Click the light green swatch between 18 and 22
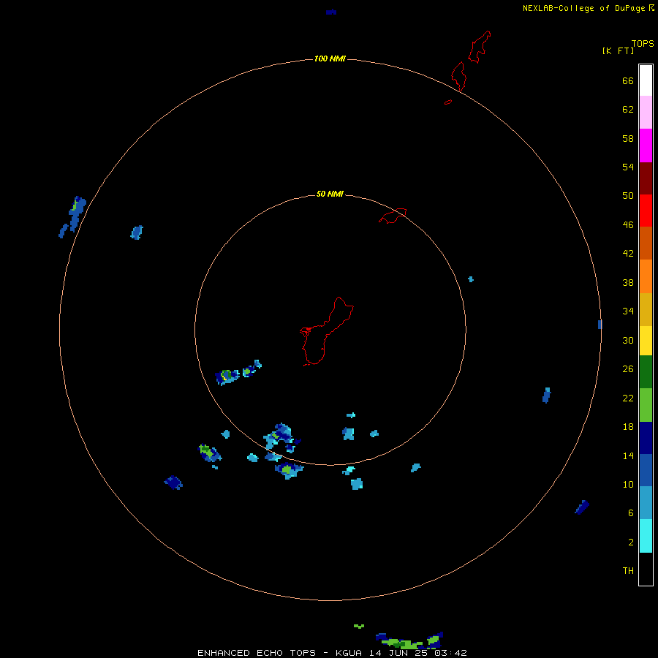 [x=646, y=405]
